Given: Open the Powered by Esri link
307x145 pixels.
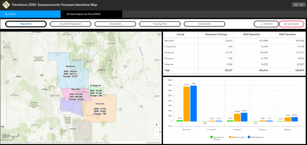Looking at the screenshot, I should coord(153,143).
